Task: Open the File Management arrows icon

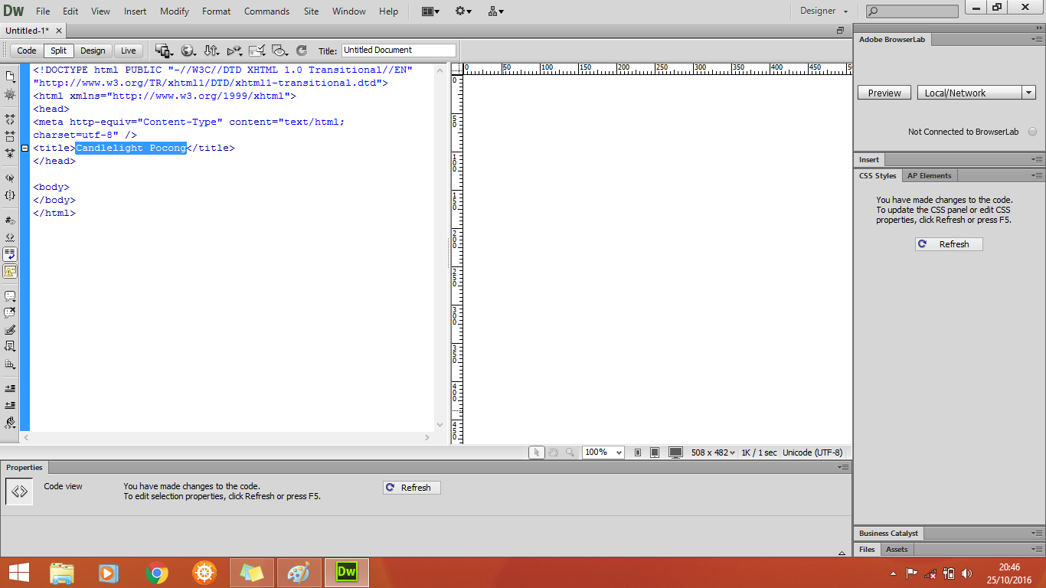Action: click(x=211, y=51)
